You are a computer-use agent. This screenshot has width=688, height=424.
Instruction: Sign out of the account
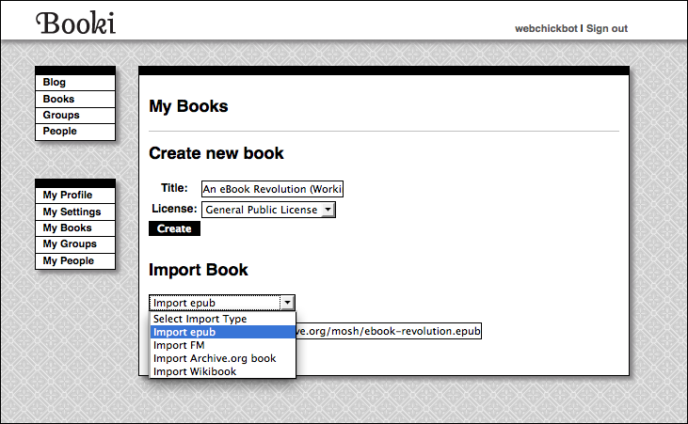tap(606, 29)
